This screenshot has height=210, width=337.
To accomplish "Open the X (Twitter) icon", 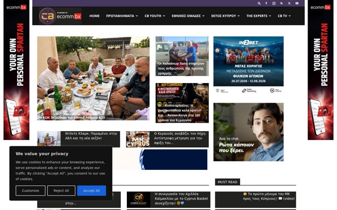I will 289,3.
